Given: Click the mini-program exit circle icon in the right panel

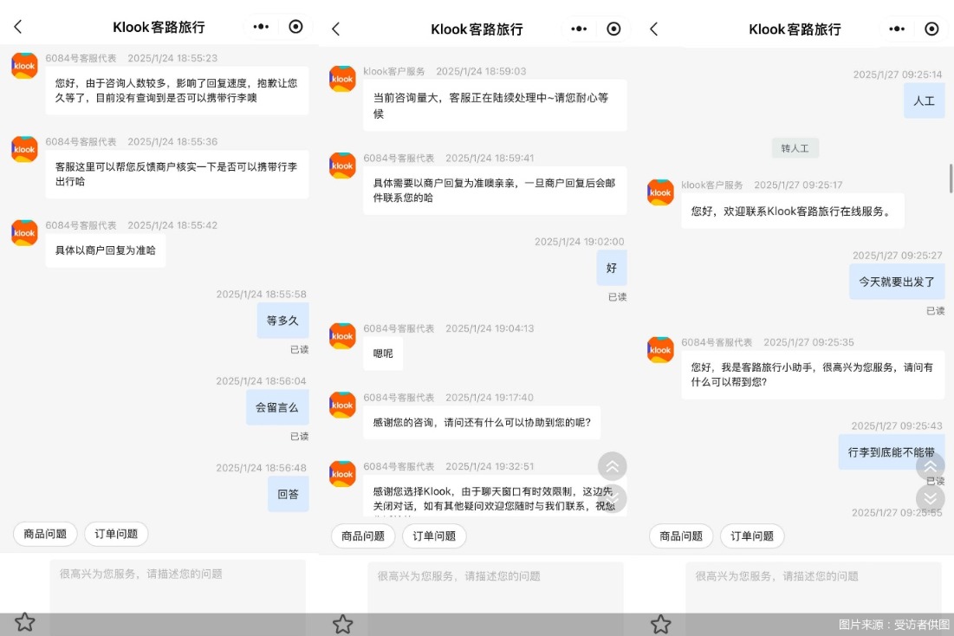Looking at the screenshot, I should (x=932, y=29).
